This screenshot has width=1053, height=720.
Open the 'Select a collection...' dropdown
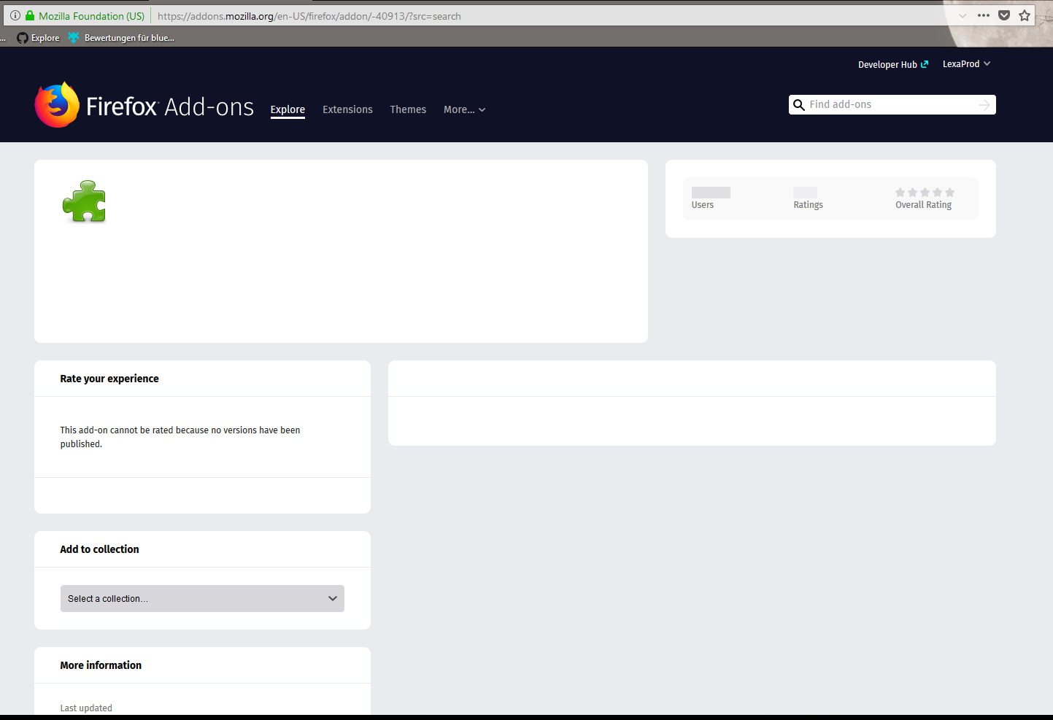pyautogui.click(x=202, y=598)
